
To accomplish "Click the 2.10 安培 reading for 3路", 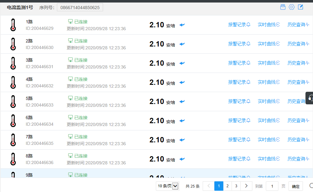I will point(162,63).
